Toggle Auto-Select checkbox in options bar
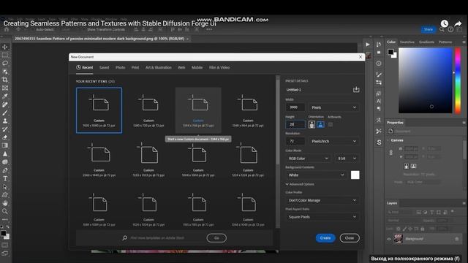 (x=33, y=29)
